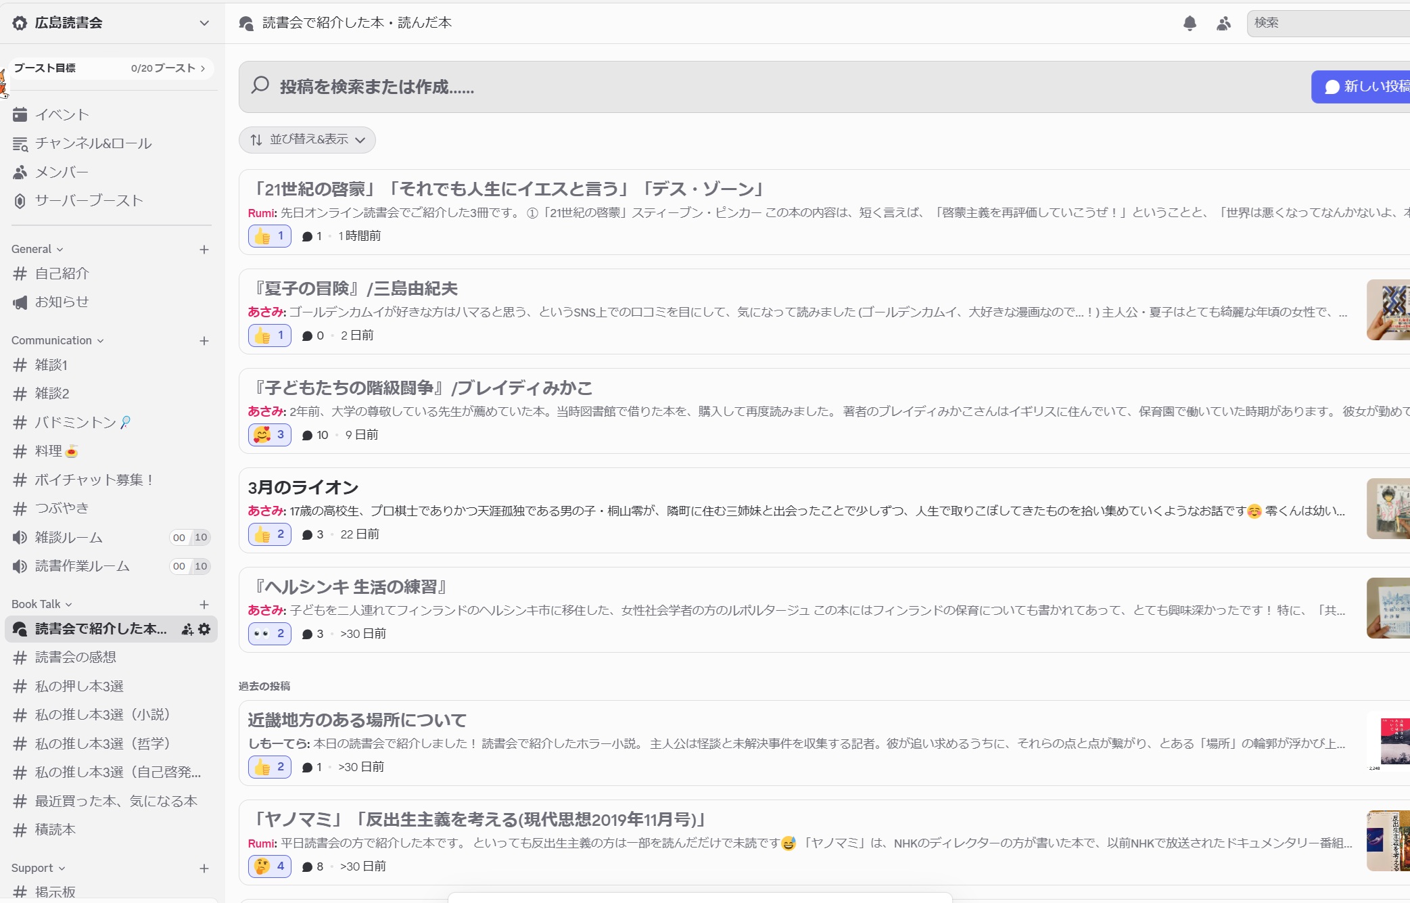
Task: Join the 雑談ルーム voice channel
Action: [x=68, y=538]
